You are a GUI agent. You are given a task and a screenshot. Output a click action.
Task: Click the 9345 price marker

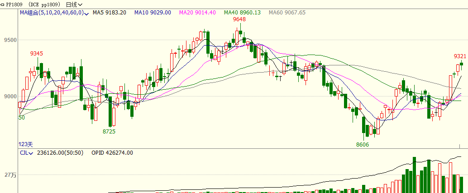point(36,54)
